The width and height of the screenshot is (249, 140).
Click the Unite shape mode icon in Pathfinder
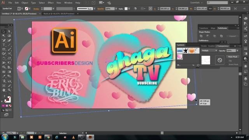tap(201, 36)
